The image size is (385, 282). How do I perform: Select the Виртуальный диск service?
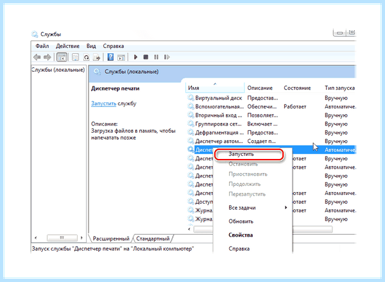pos(219,98)
